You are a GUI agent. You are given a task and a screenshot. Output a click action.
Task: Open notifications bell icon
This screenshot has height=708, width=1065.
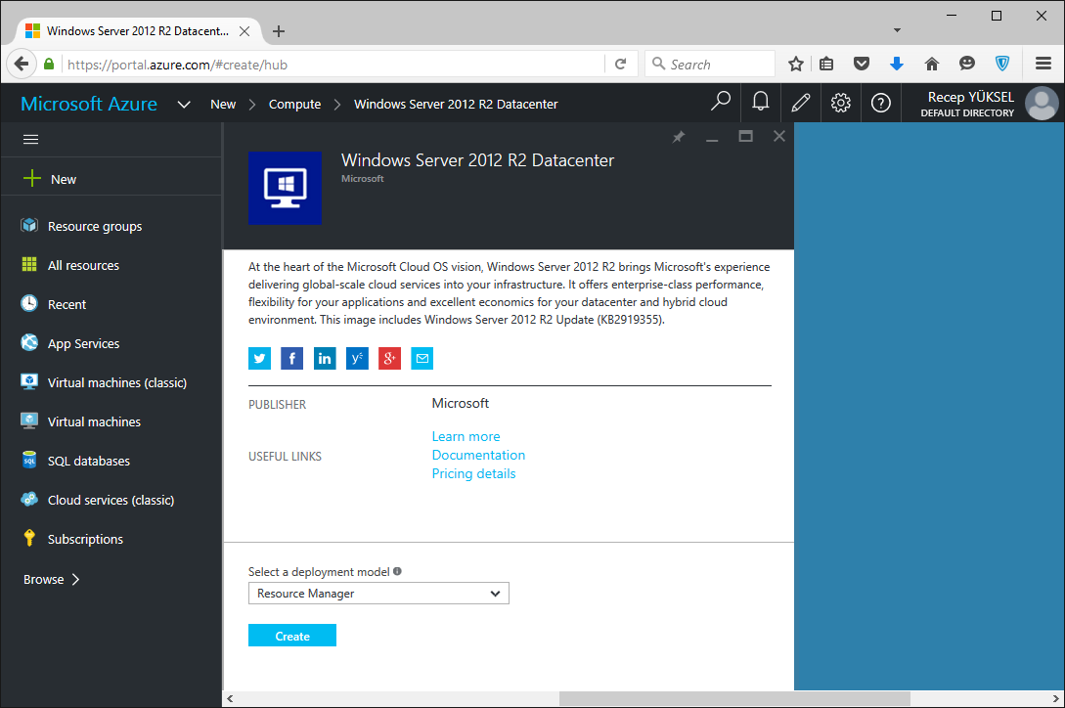pos(761,102)
